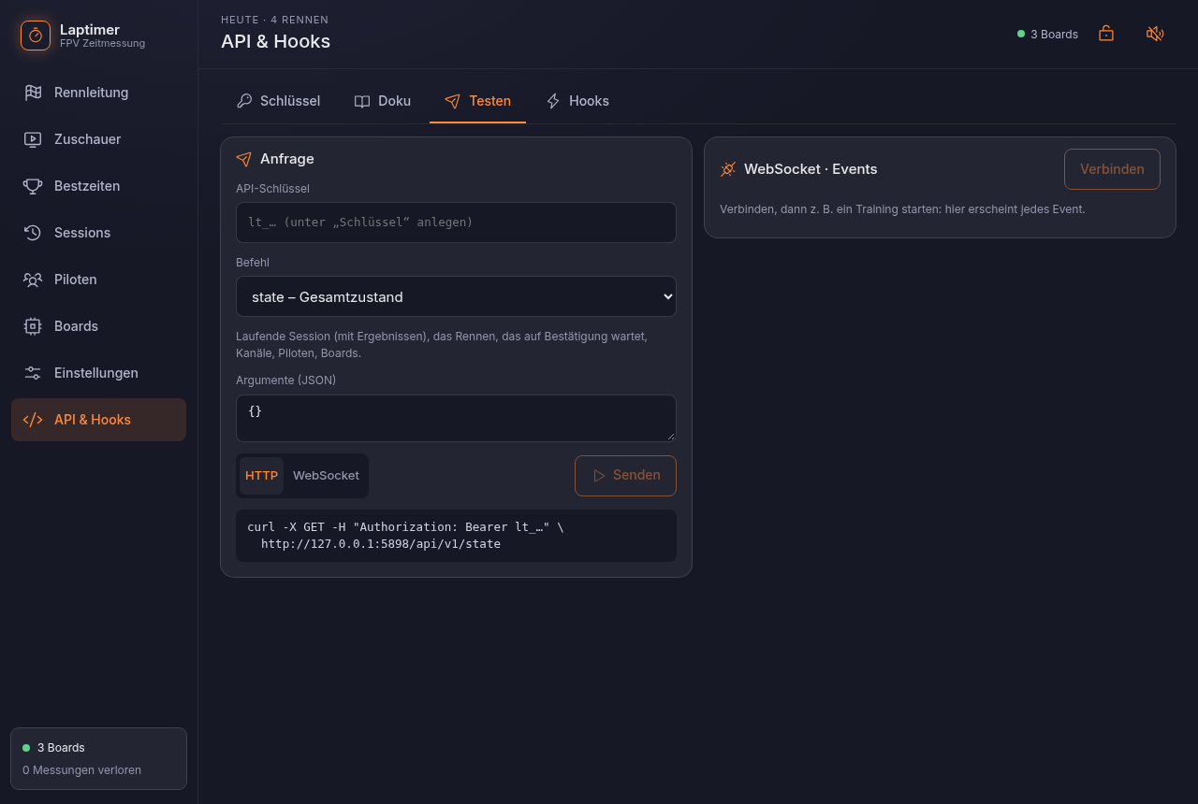
Task: Click the book icon on Doku tab
Action: [362, 101]
